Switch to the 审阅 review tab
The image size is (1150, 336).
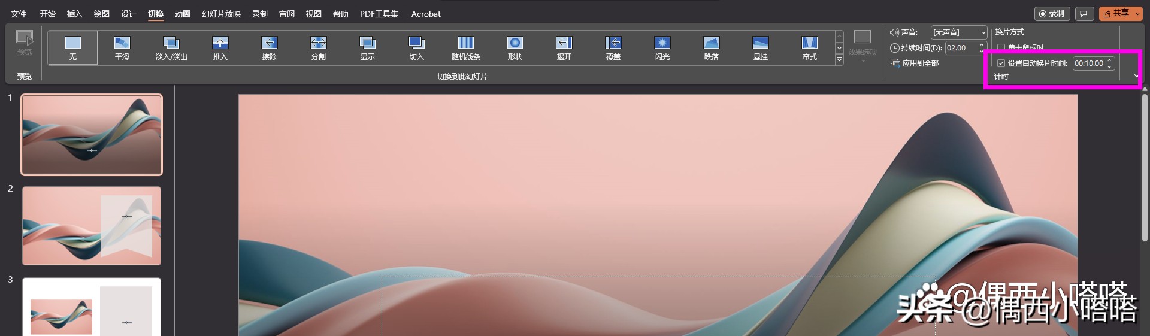(287, 14)
